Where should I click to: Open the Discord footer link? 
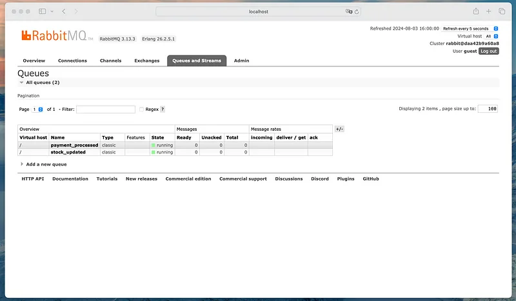click(320, 179)
